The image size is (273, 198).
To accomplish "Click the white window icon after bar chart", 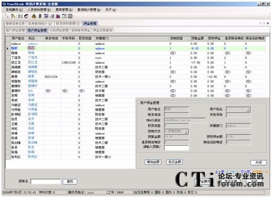I will click(x=64, y=16).
